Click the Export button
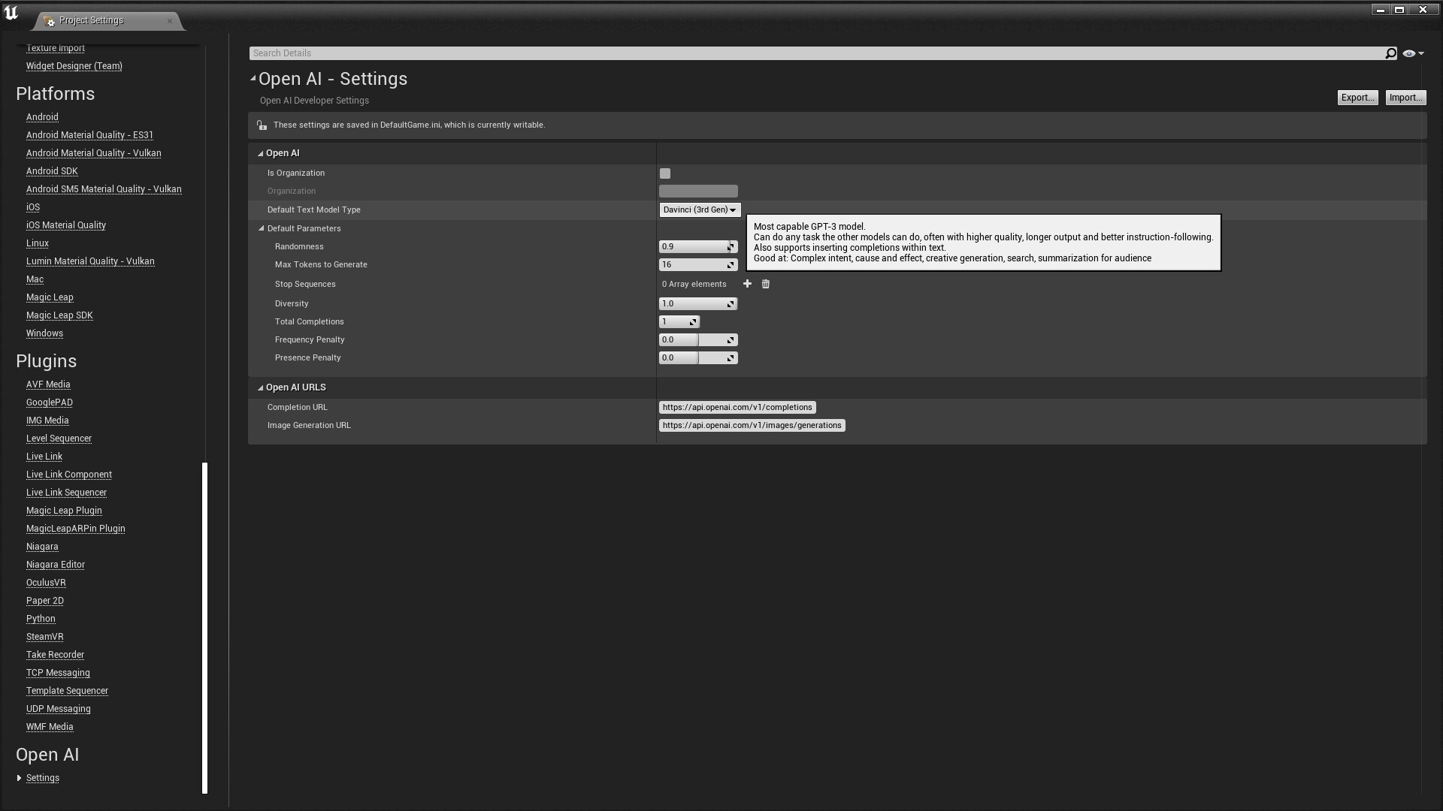Image resolution: width=1443 pixels, height=811 pixels. pos(1357,97)
